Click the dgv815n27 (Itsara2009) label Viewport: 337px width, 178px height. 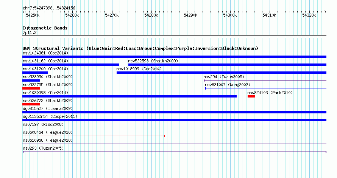48,108
